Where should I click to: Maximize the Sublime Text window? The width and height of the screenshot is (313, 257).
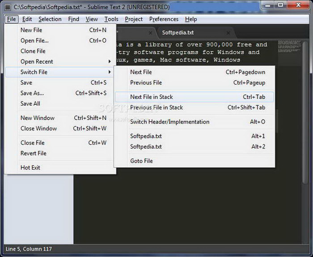(281, 6)
